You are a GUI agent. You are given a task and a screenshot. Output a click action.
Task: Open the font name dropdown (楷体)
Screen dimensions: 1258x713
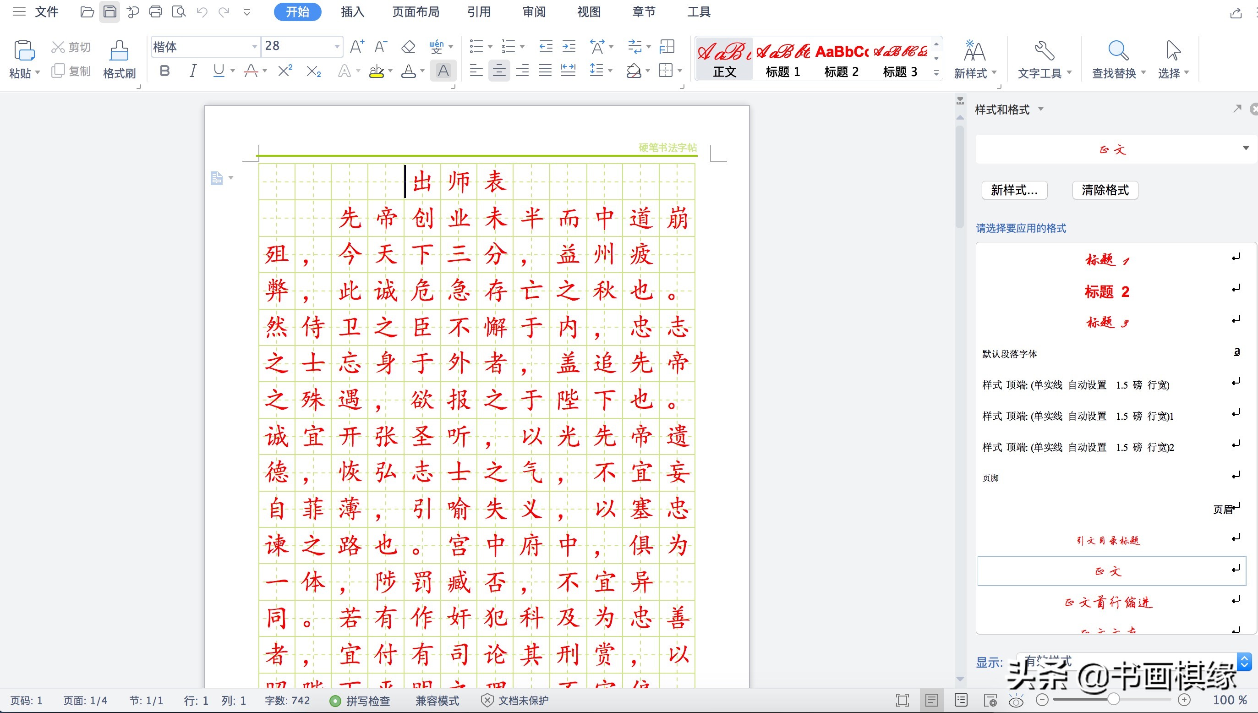[255, 47]
